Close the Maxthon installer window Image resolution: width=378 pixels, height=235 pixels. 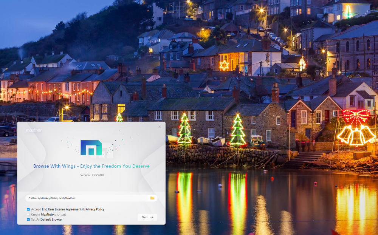click(x=160, y=127)
